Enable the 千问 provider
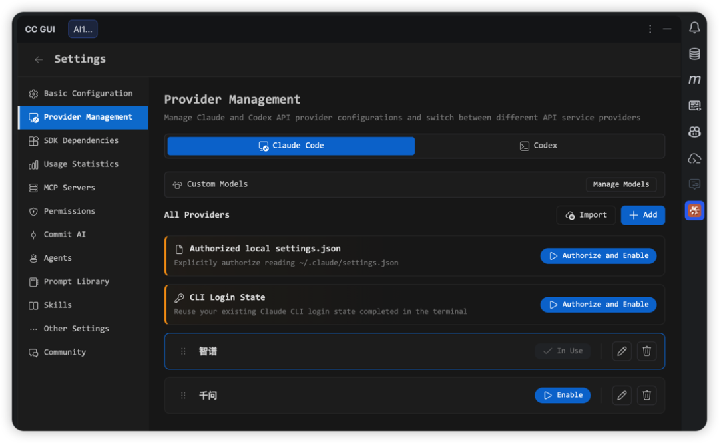Screen dimensions: 719x443 [563, 395]
